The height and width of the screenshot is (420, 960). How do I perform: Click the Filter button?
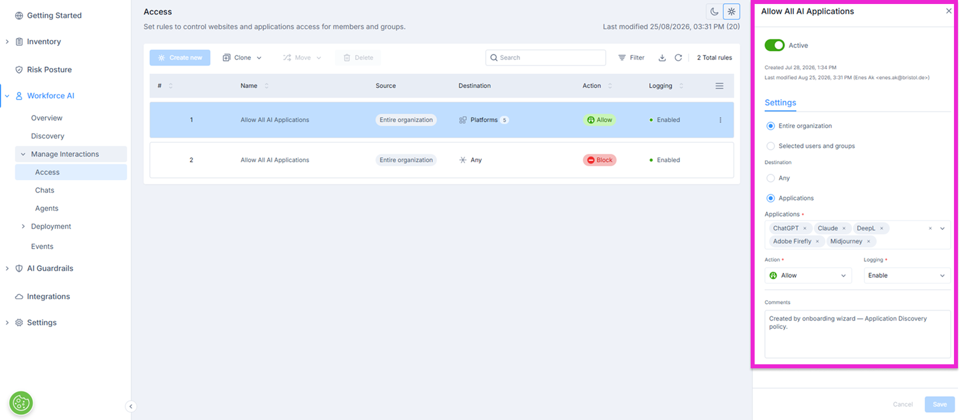click(631, 58)
